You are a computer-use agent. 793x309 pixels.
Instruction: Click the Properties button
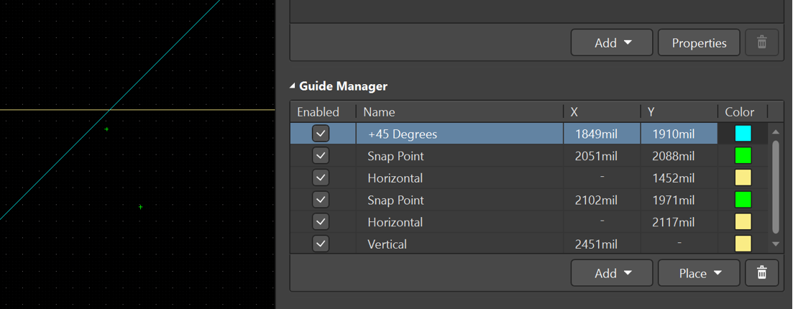click(699, 43)
